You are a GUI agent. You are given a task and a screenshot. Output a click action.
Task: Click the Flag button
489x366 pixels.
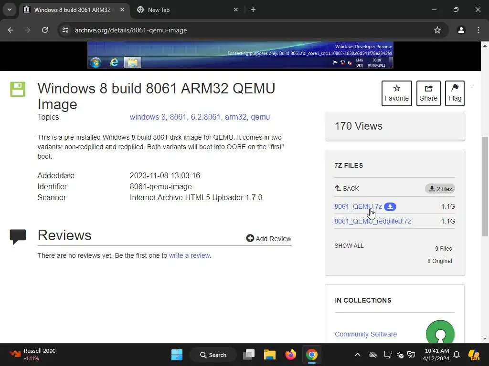click(x=455, y=93)
